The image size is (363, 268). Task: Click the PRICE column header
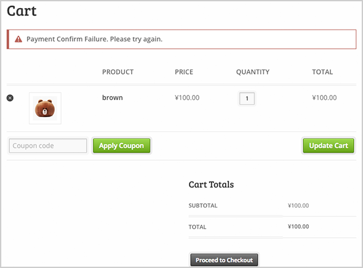click(184, 72)
